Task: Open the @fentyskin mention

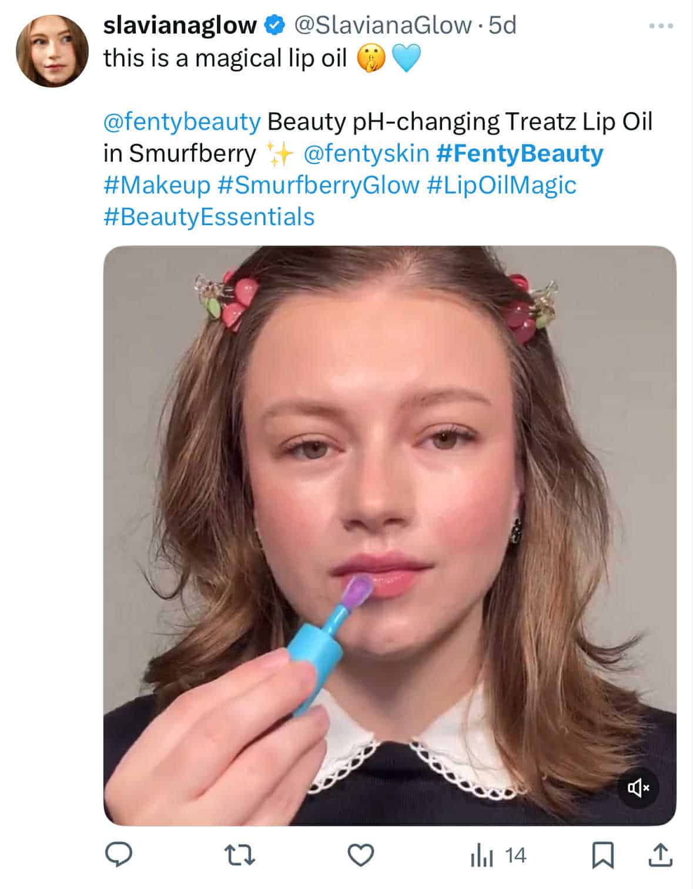Action: pyautogui.click(x=366, y=153)
